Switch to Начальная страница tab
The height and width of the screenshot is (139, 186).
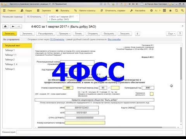click(x=12, y=17)
